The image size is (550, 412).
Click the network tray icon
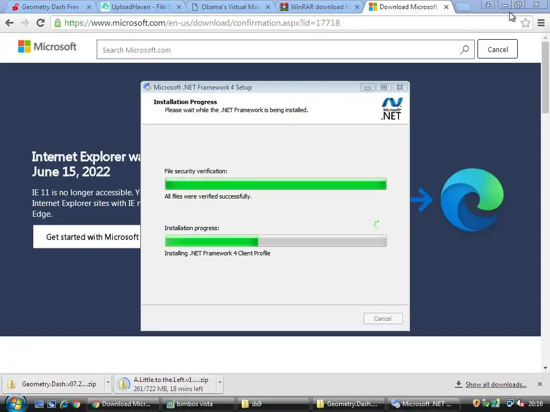[x=510, y=403]
